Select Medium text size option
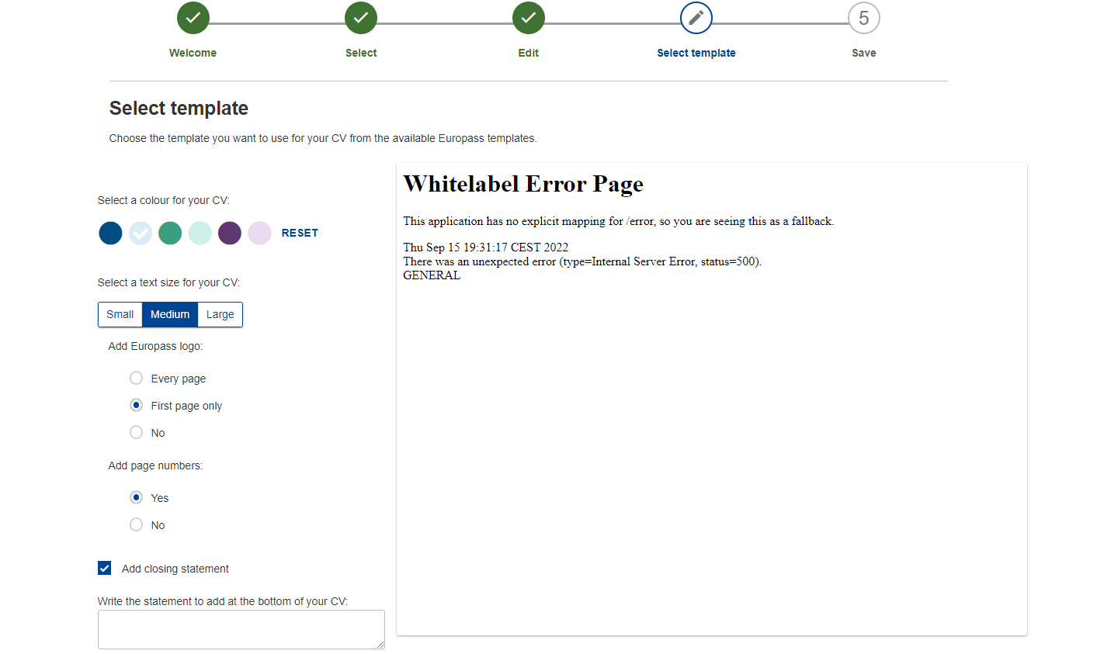The width and height of the screenshot is (1097, 654). (170, 314)
